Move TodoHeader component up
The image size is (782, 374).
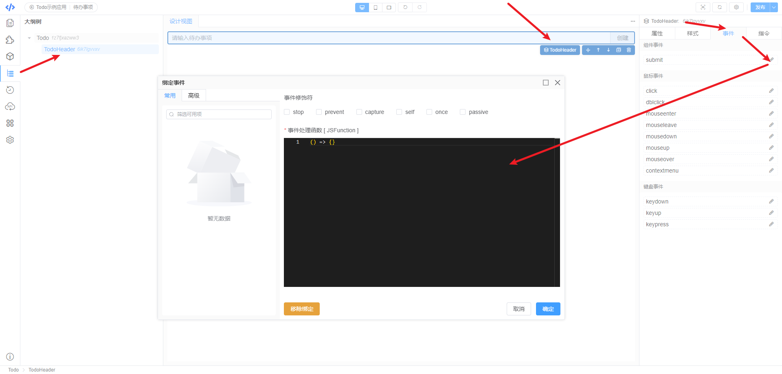(x=598, y=50)
